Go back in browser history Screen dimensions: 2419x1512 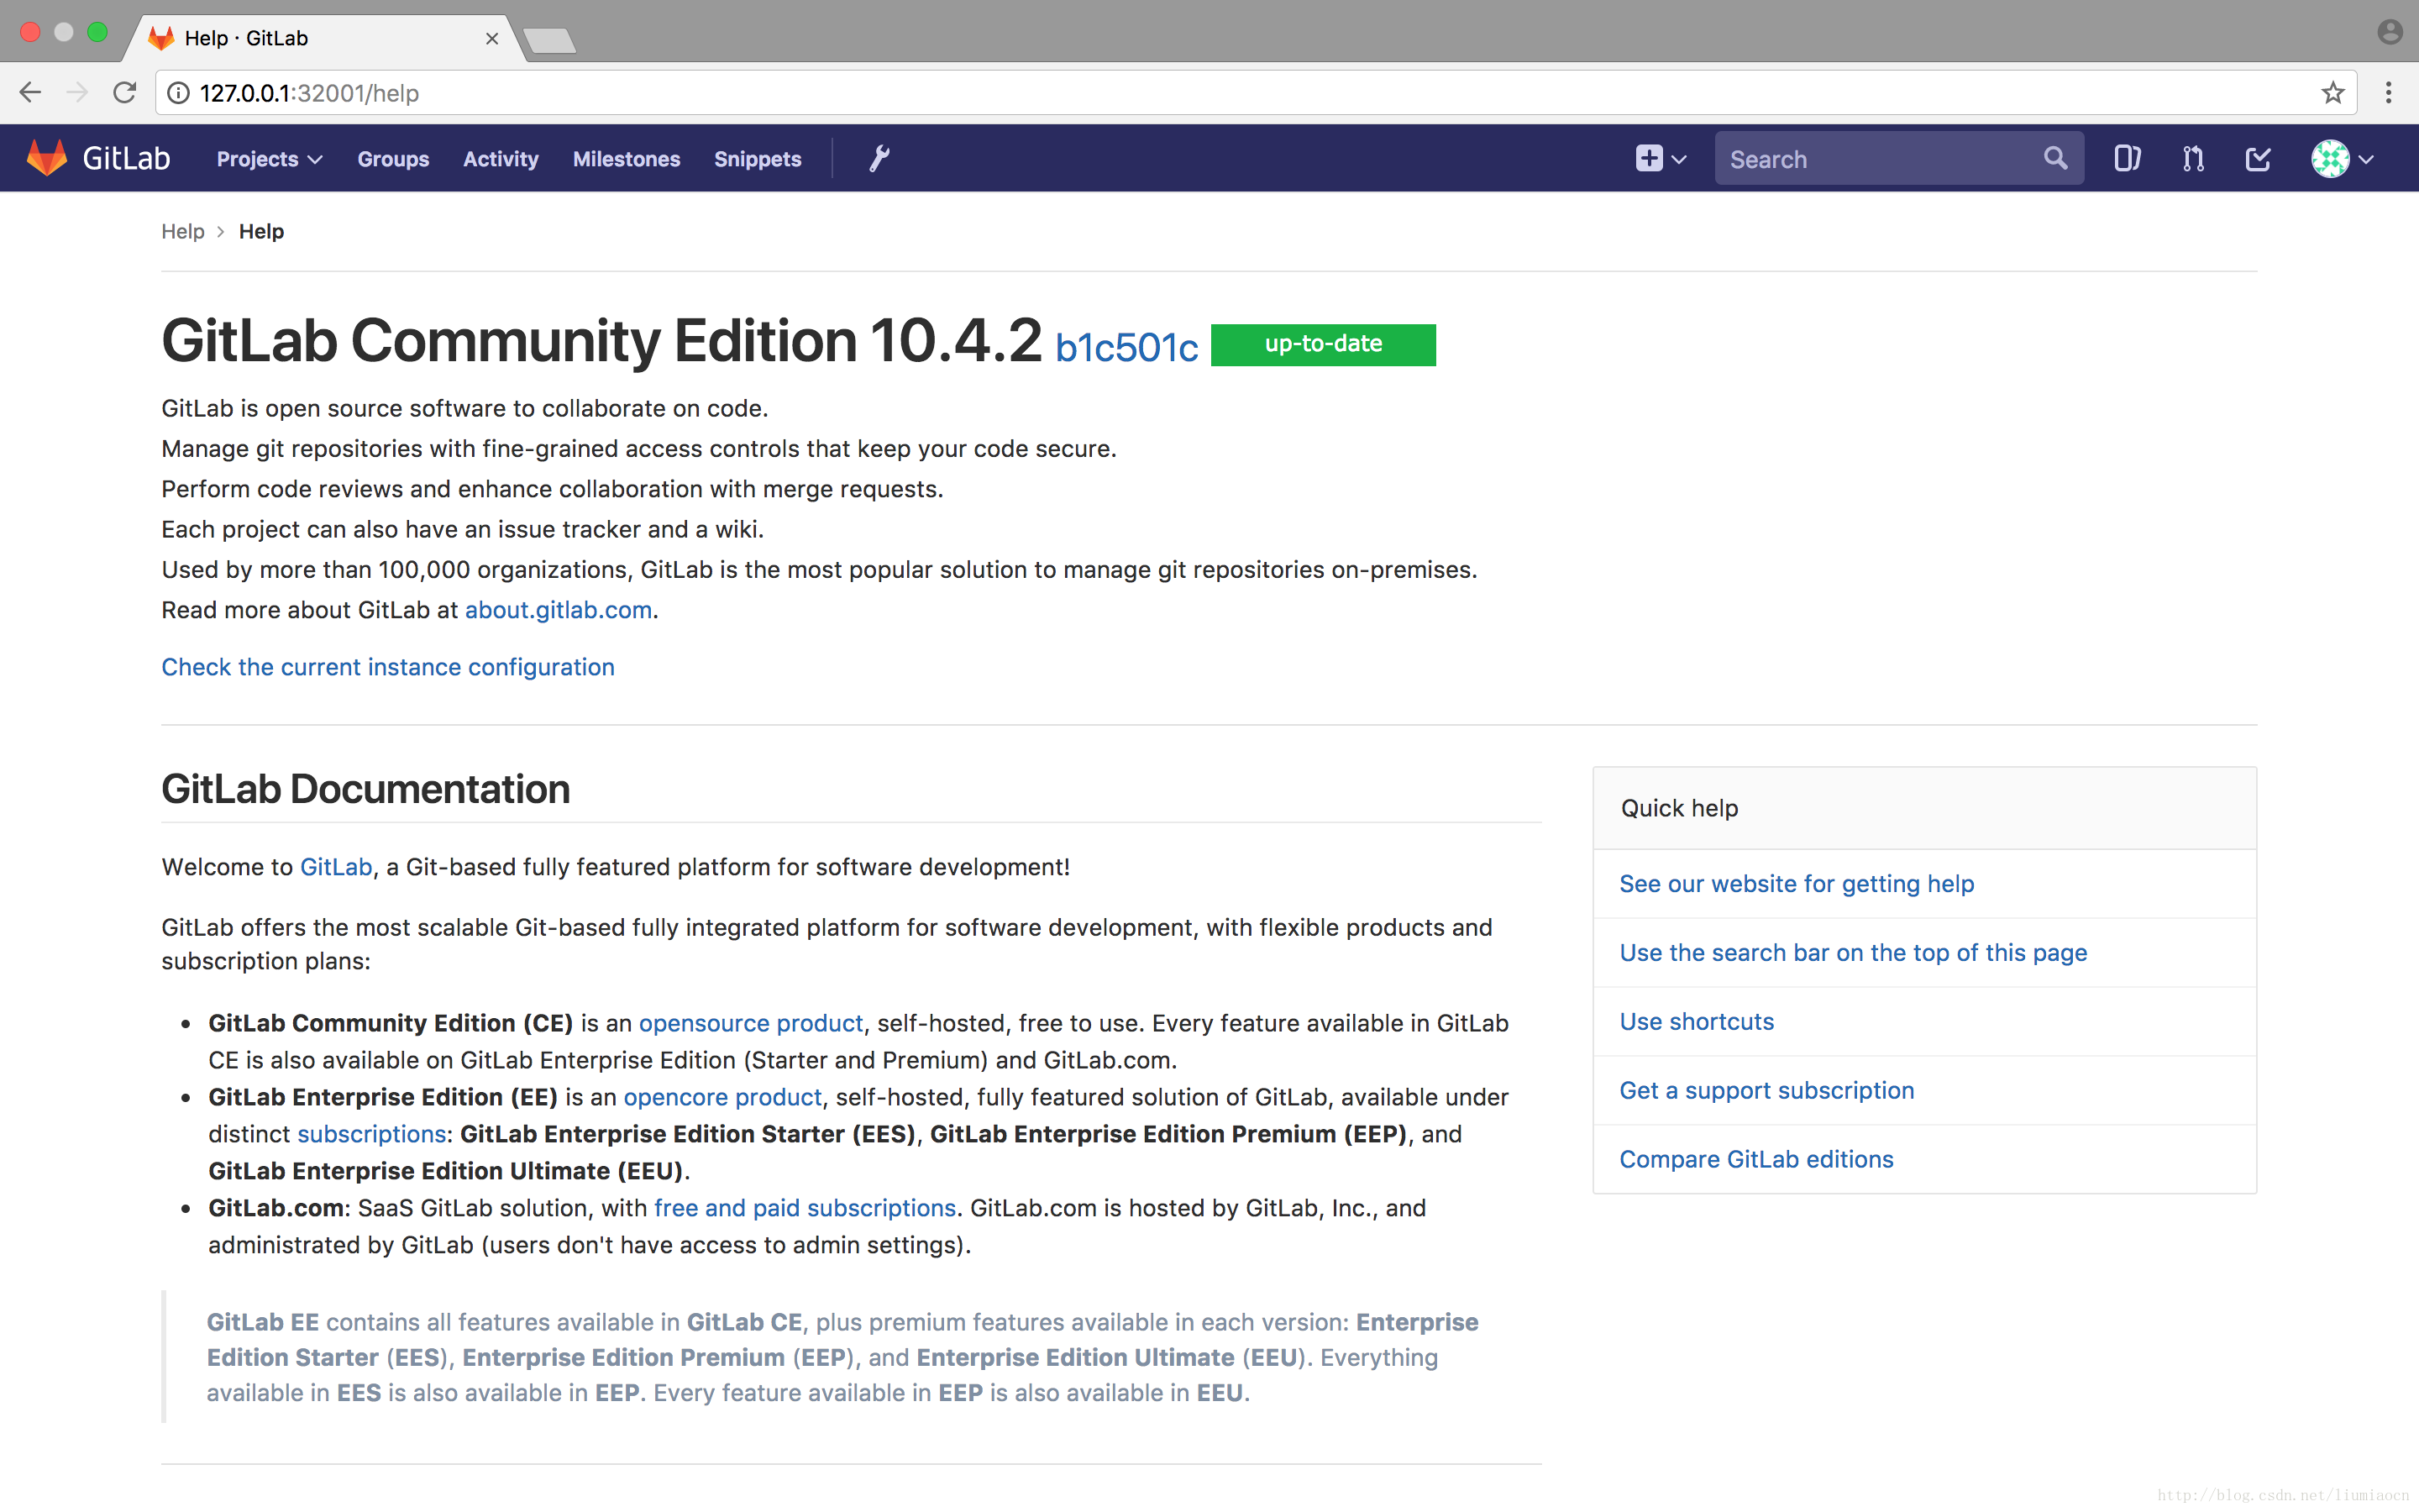(x=30, y=93)
